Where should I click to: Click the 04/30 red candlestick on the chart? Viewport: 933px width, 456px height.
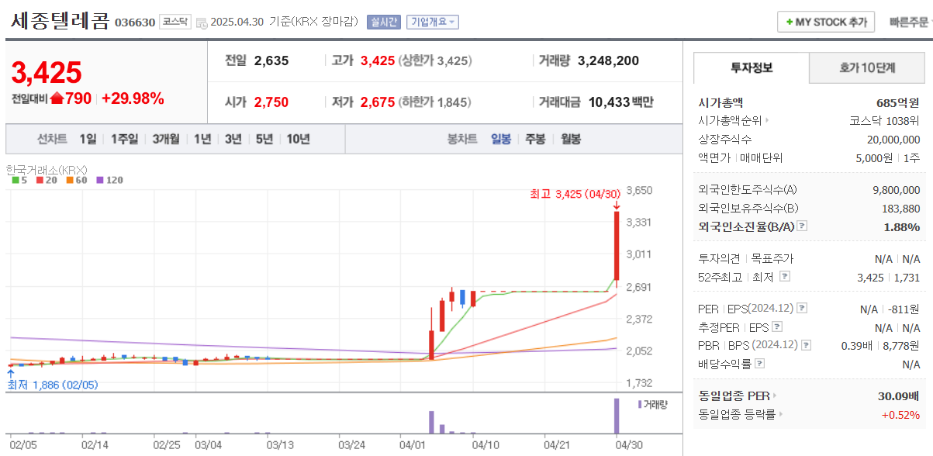tap(617, 245)
